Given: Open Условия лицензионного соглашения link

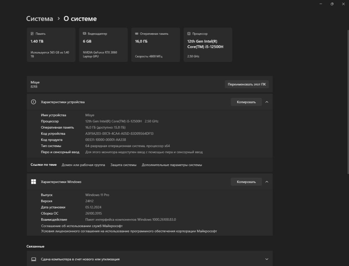Looking at the screenshot, I should pos(129,231).
